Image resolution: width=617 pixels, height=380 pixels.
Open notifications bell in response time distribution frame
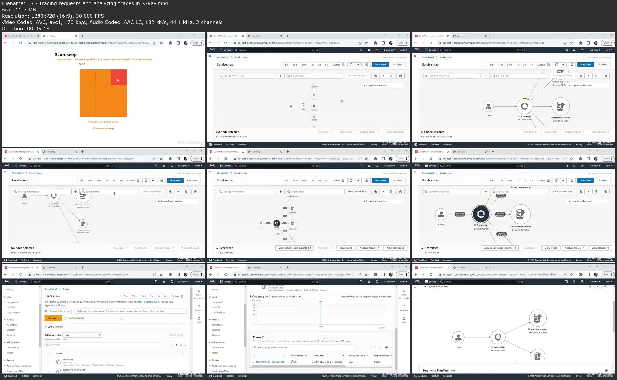(x=369, y=282)
